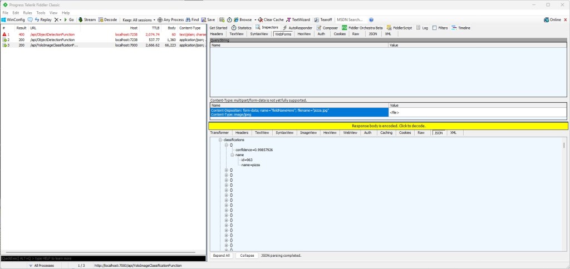The image size is (570, 269).
Task: Click the Expand All button
Action: click(x=222, y=256)
